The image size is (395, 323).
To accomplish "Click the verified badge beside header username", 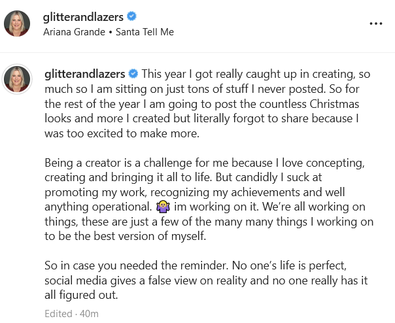I will pyautogui.click(x=131, y=16).
